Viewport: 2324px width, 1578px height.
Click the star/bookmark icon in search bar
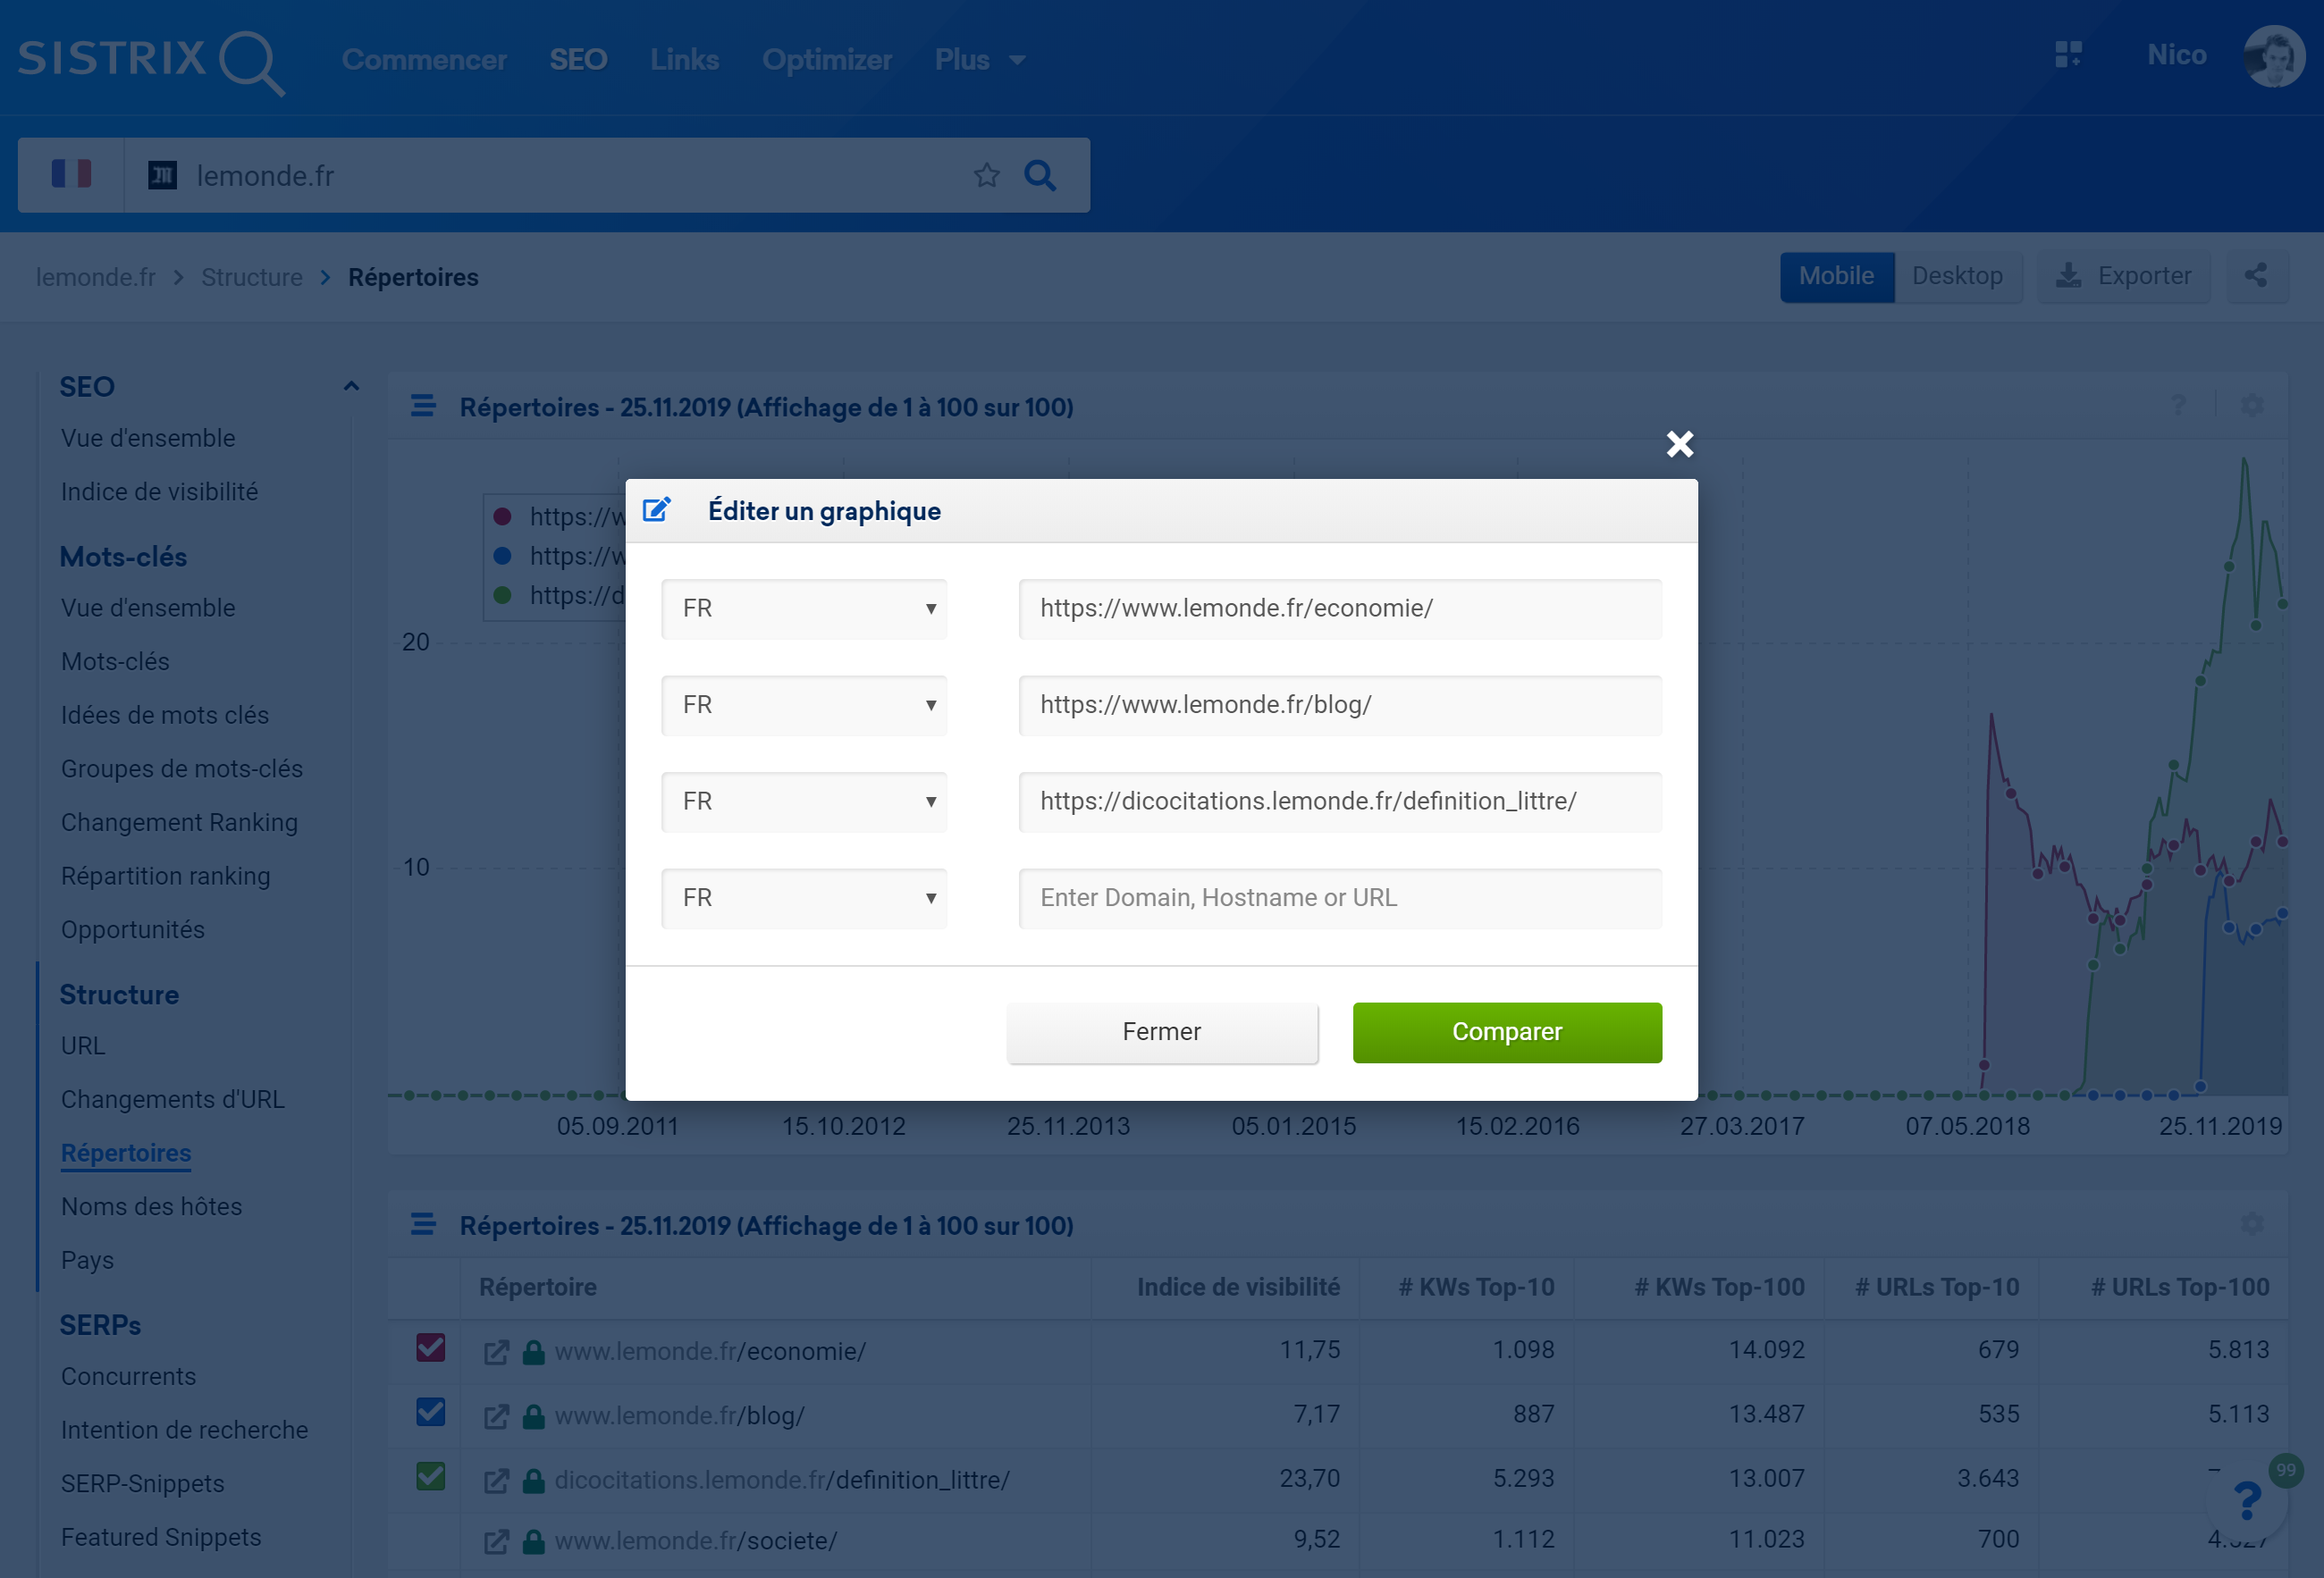tap(987, 174)
